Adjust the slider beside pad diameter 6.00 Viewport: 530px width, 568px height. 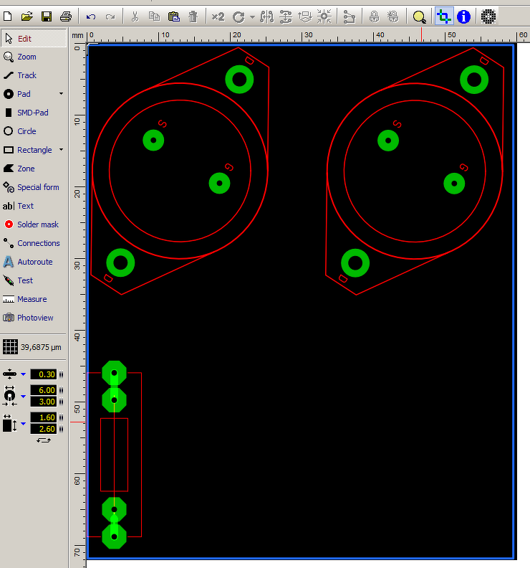click(61, 390)
